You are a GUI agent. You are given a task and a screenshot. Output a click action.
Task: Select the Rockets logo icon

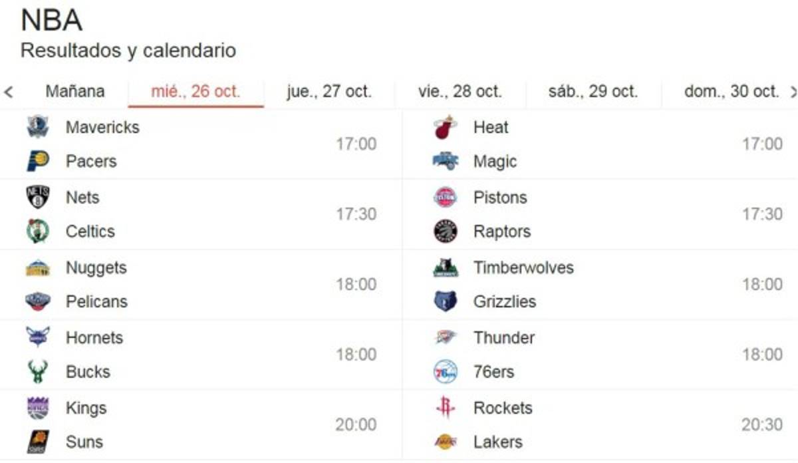pyautogui.click(x=445, y=408)
